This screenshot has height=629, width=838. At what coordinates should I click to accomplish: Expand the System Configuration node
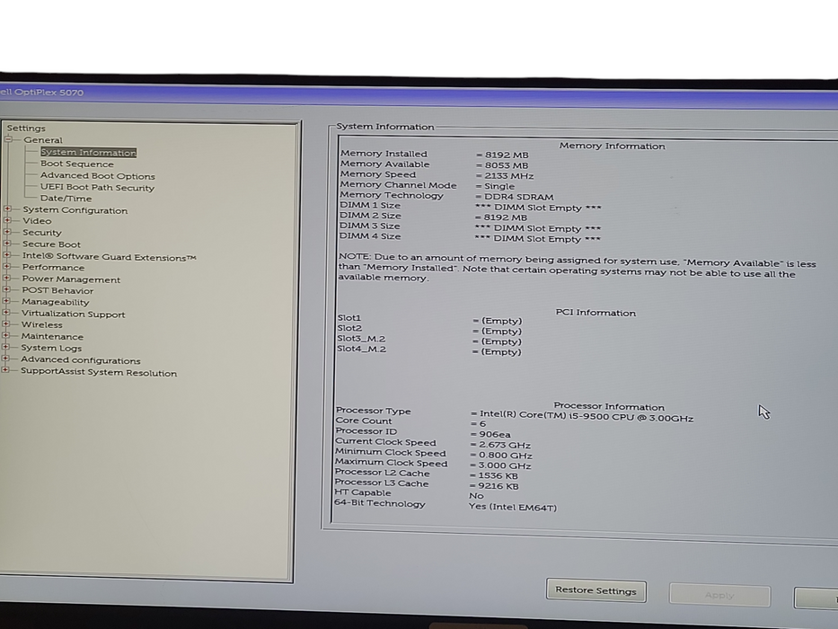point(7,209)
